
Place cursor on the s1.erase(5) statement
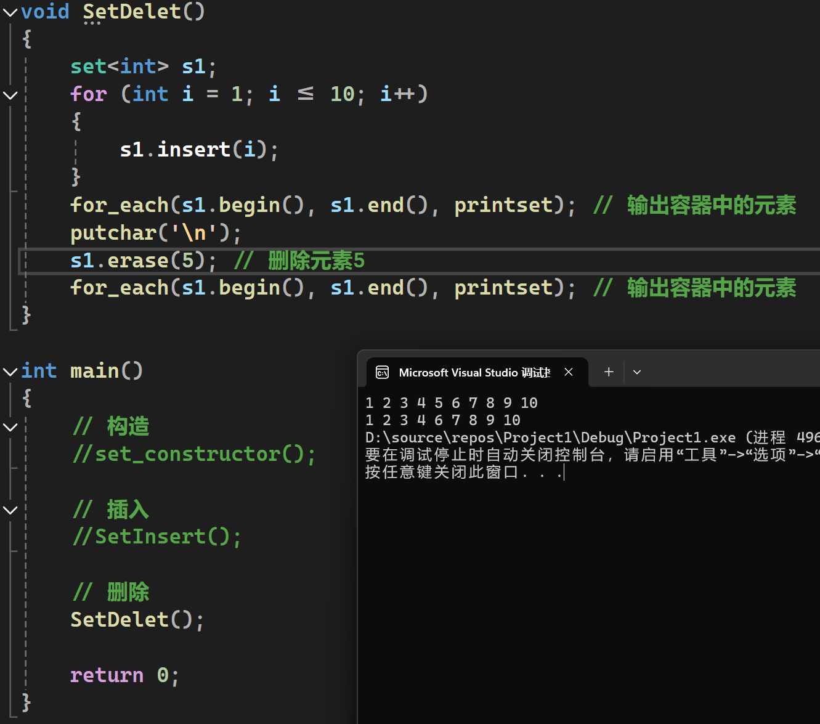coord(143,261)
